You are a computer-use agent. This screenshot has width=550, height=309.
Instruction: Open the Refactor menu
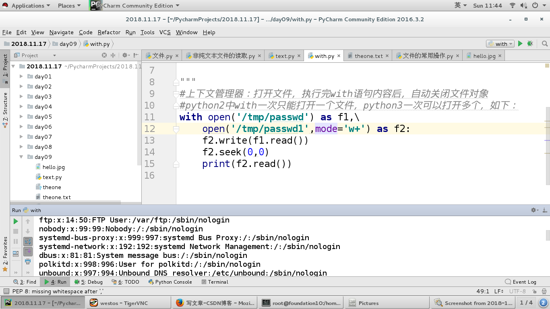pyautogui.click(x=109, y=32)
